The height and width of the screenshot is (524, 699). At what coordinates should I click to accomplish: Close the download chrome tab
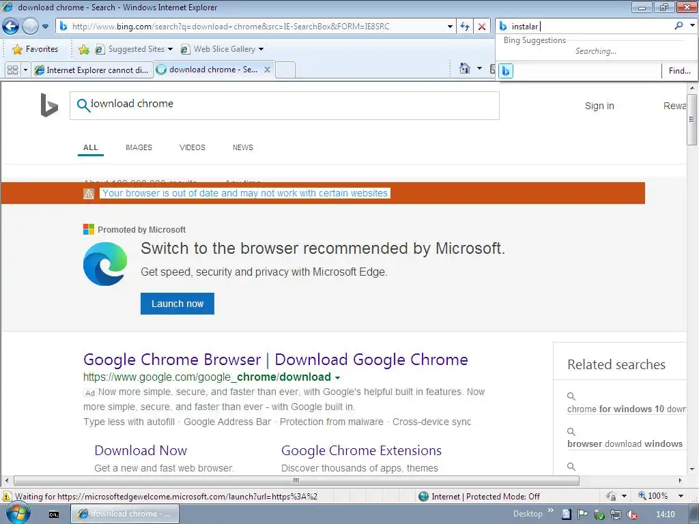[267, 70]
